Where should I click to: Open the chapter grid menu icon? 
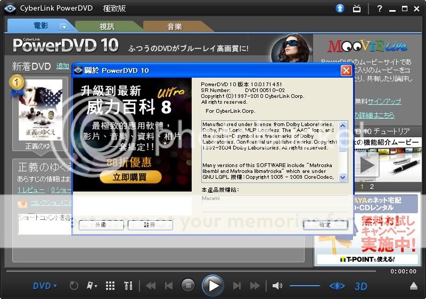(x=110, y=286)
